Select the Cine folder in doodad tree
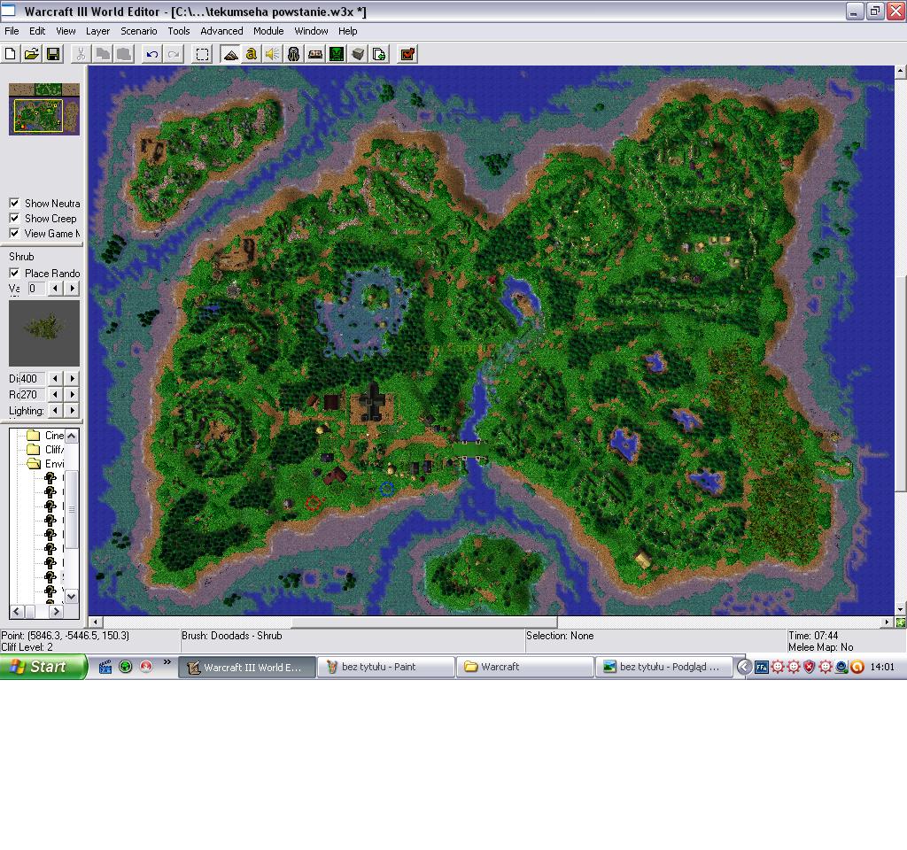 (47, 435)
